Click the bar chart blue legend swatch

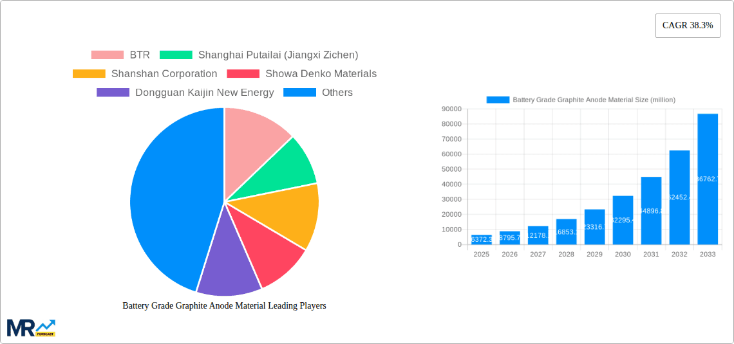click(x=498, y=100)
